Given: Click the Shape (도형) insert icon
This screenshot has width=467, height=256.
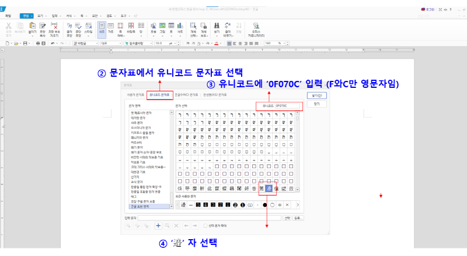Looking at the screenshot, I should click(154, 26).
